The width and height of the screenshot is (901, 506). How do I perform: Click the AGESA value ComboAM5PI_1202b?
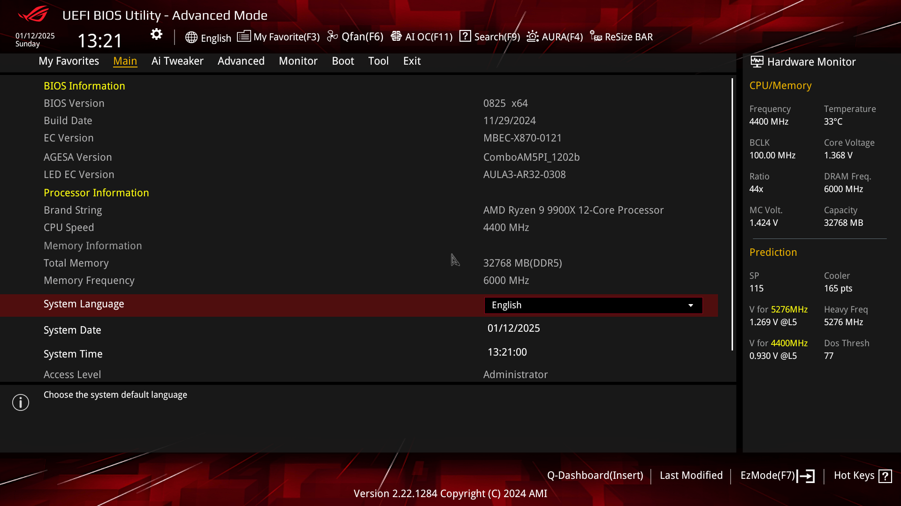[532, 157]
